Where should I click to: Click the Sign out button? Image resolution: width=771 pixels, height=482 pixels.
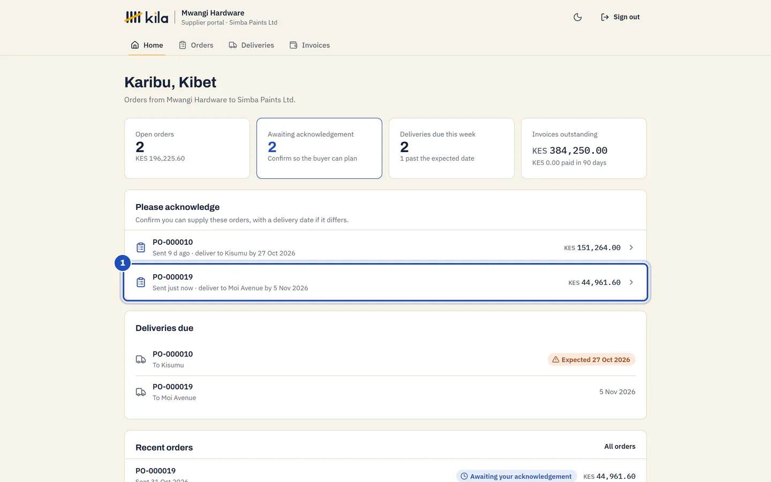tap(620, 17)
